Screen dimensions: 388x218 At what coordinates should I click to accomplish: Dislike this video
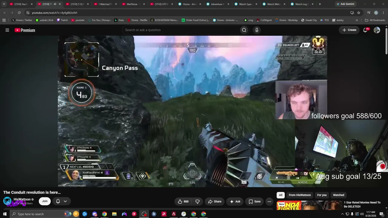197,201
